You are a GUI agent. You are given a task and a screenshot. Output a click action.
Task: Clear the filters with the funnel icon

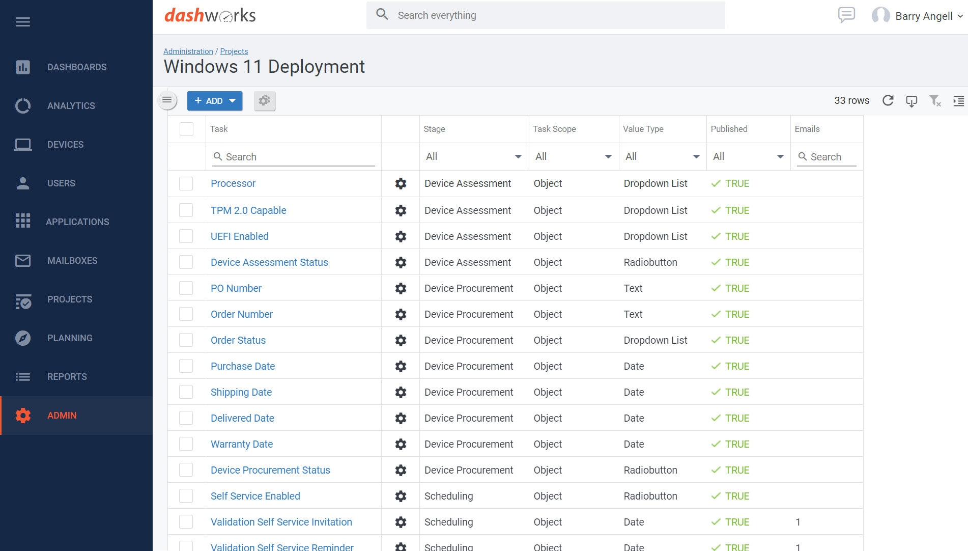935,101
